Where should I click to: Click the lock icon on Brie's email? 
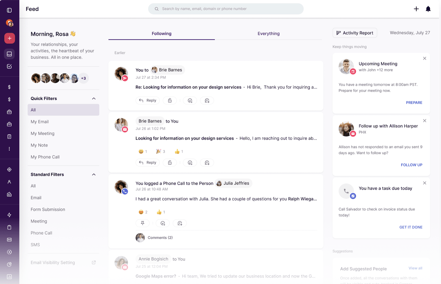click(170, 162)
